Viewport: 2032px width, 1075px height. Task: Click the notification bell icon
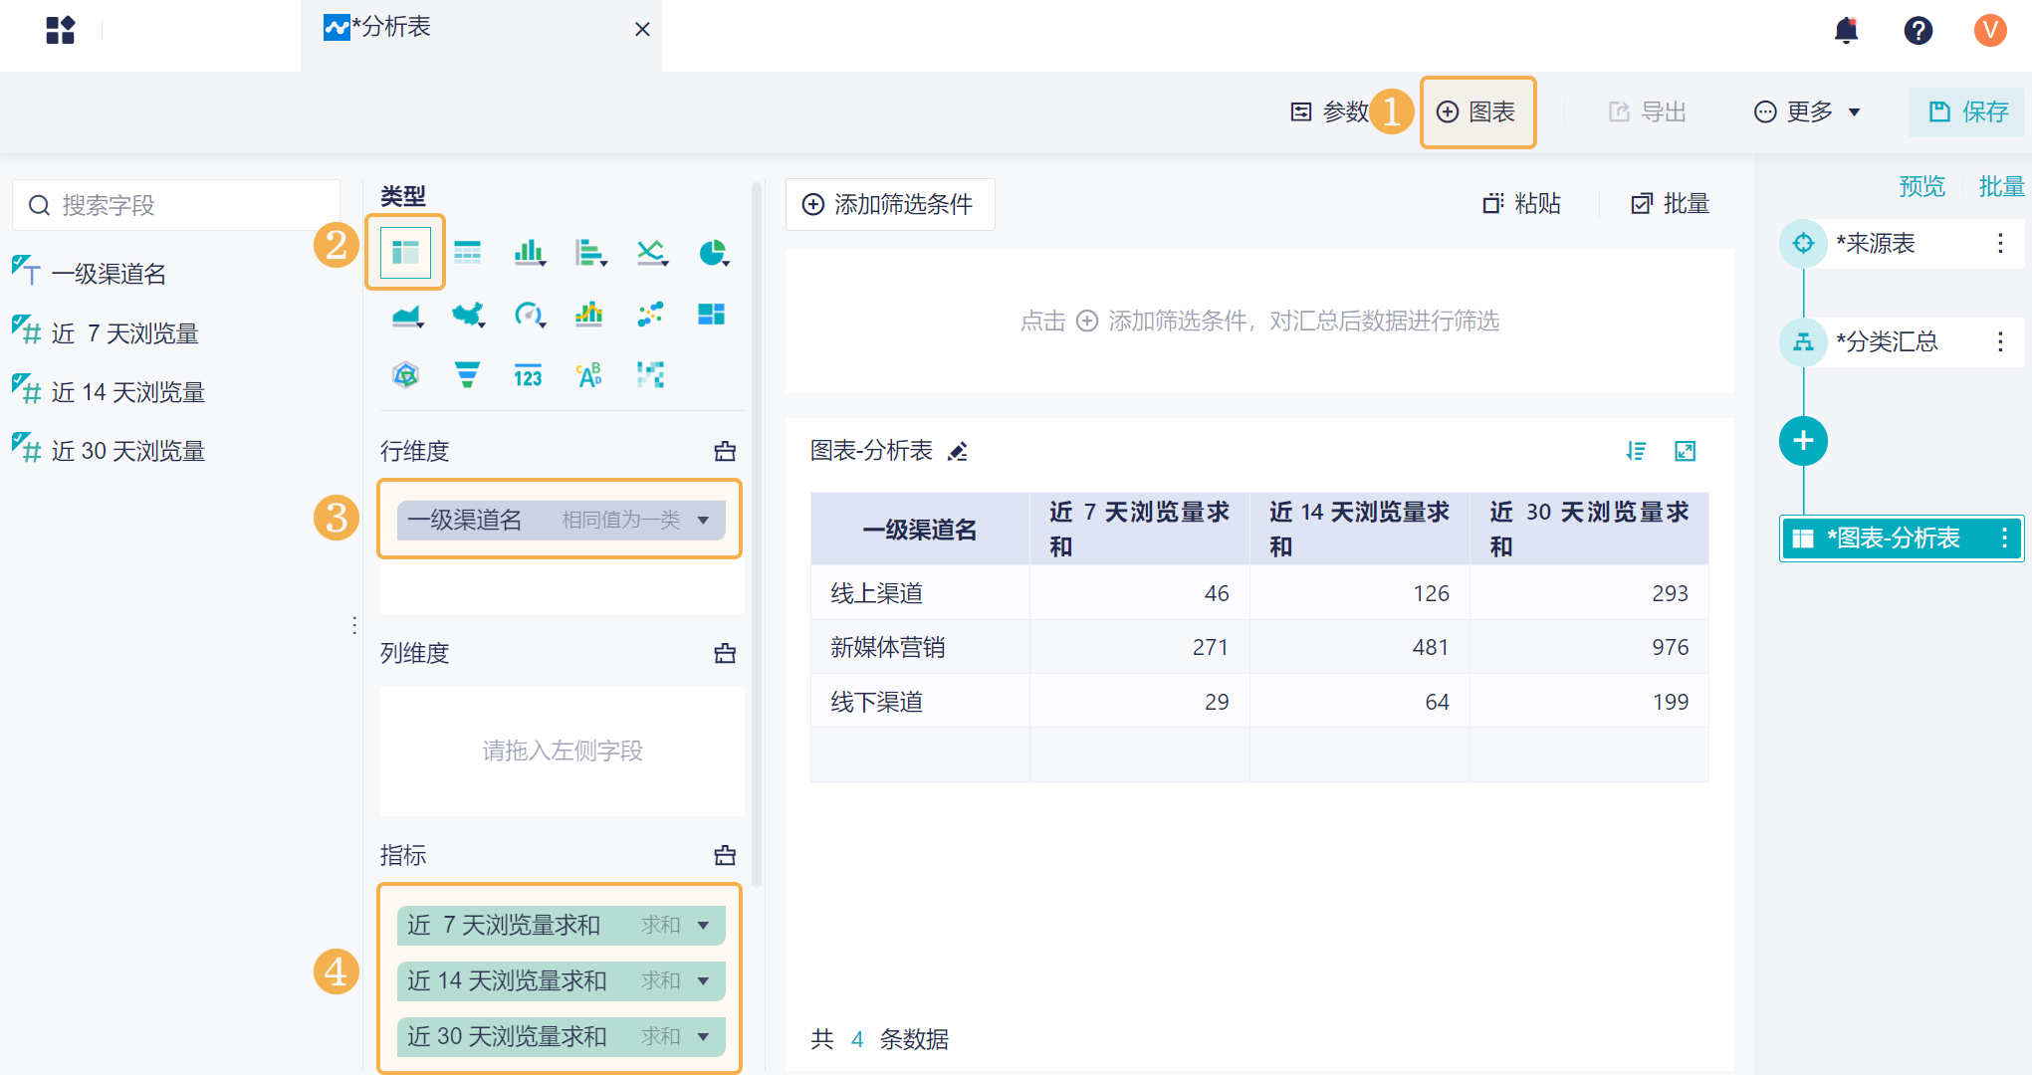pos(1846,31)
